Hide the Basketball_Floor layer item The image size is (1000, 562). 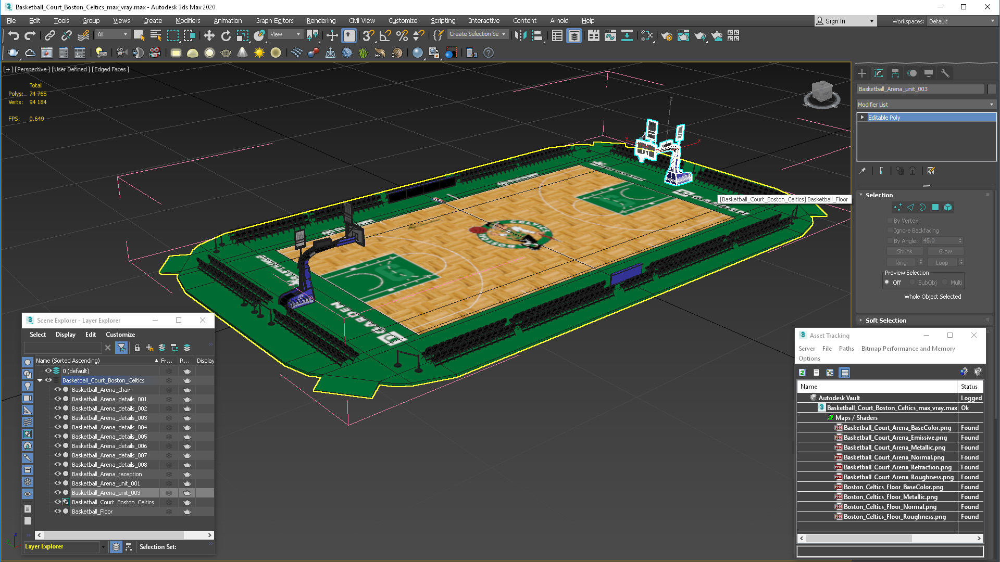(x=58, y=512)
